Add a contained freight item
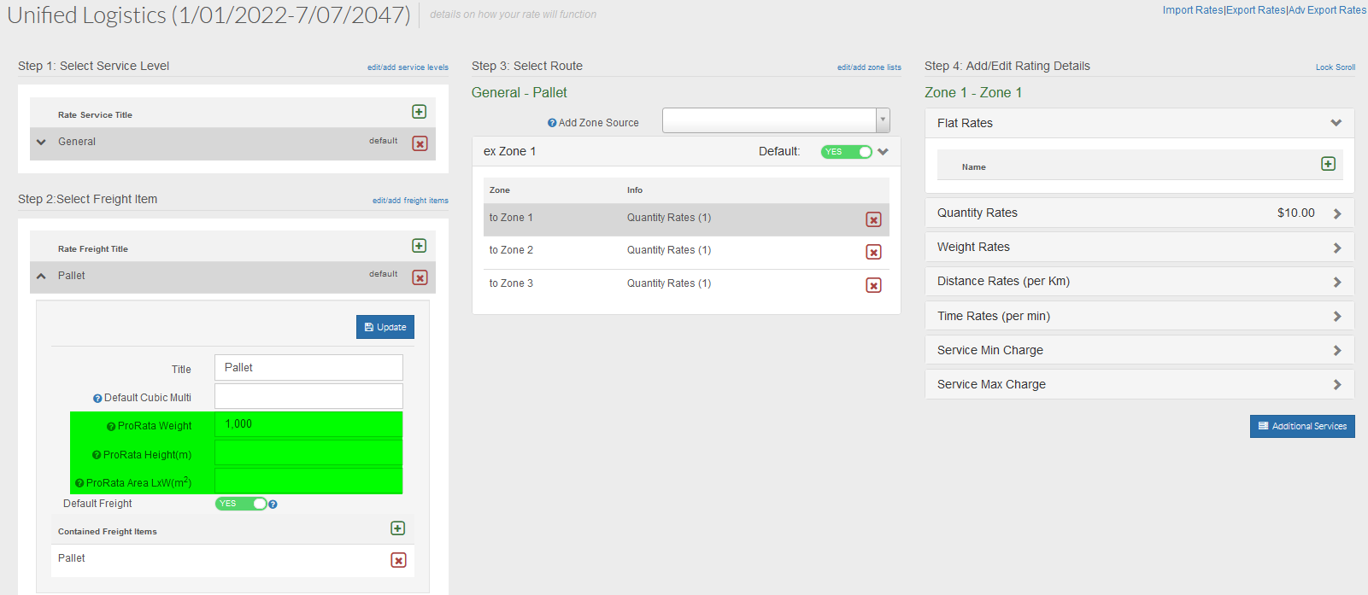This screenshot has width=1368, height=595. (x=397, y=528)
